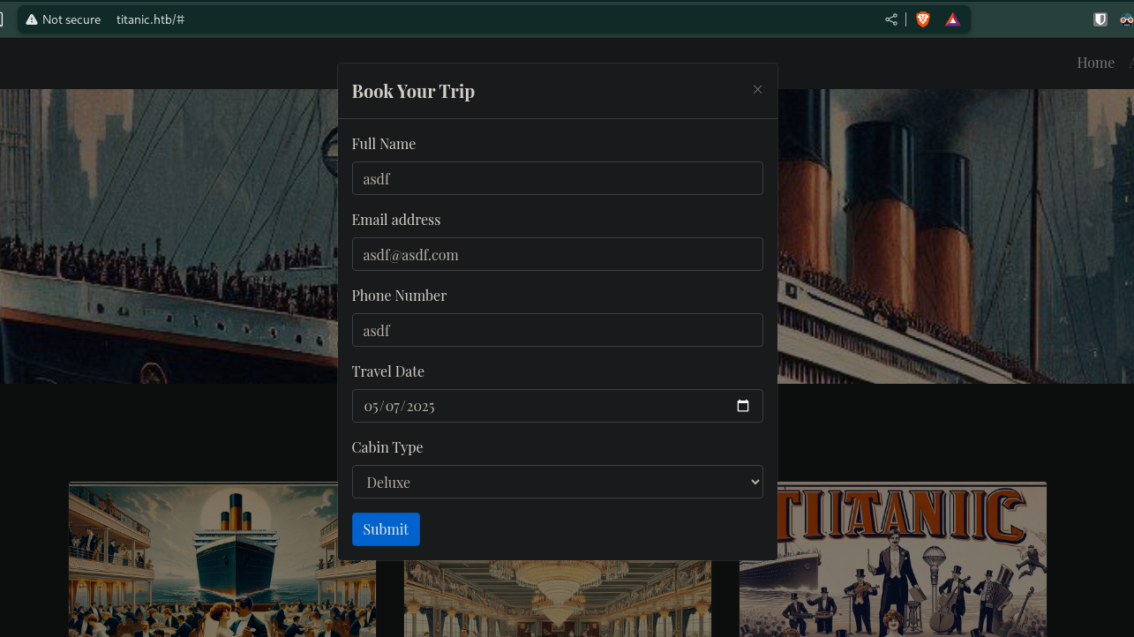Click the Titanic band poster image
Viewport: 1134px width, 637px height.
pos(893,559)
